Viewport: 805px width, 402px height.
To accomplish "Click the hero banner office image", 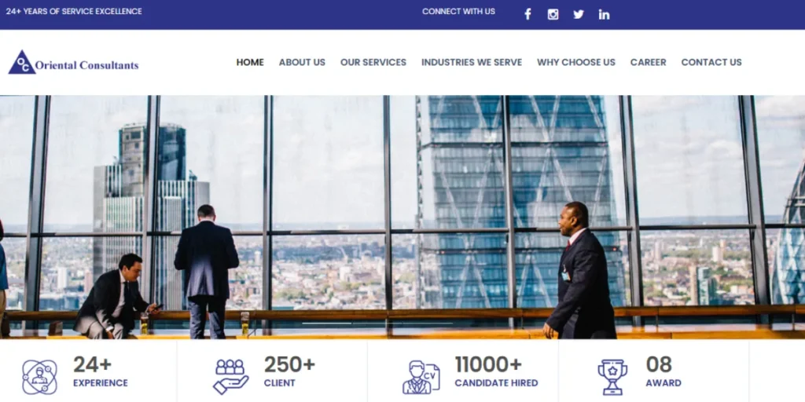I will point(402,217).
